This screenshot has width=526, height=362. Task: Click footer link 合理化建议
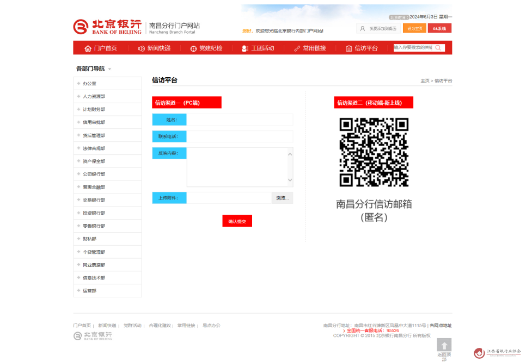160,326
